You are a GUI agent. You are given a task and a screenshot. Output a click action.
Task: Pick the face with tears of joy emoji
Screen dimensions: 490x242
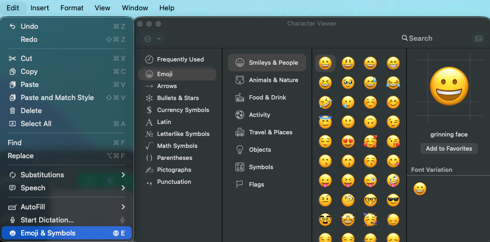(x=393, y=83)
